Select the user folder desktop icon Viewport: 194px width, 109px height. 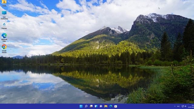tap(4, 3)
